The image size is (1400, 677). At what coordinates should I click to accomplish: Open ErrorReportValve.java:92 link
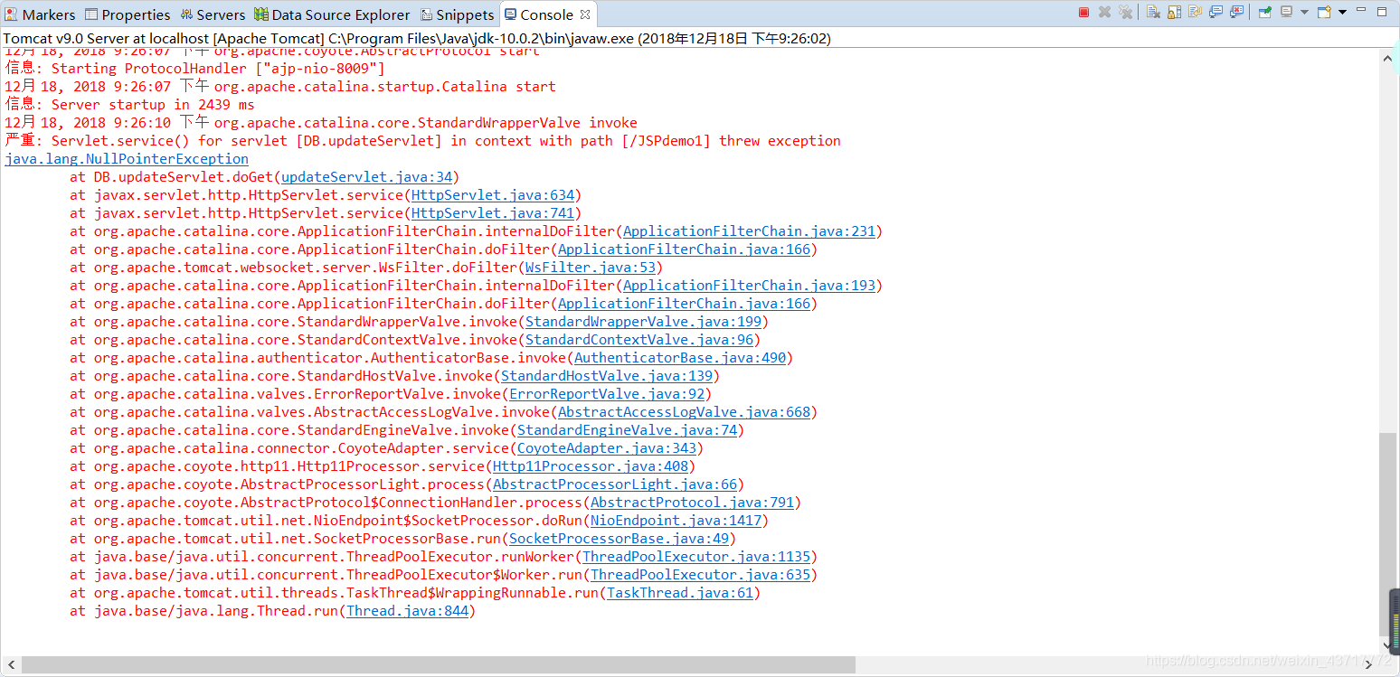pyautogui.click(x=607, y=394)
